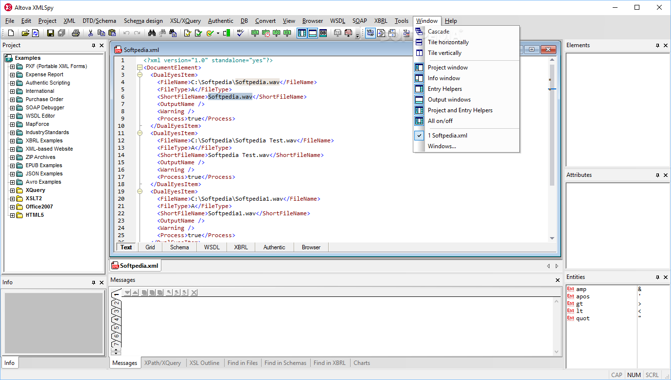Collapse the DocumentElement node on line 2
The image size is (671, 380).
tap(140, 68)
